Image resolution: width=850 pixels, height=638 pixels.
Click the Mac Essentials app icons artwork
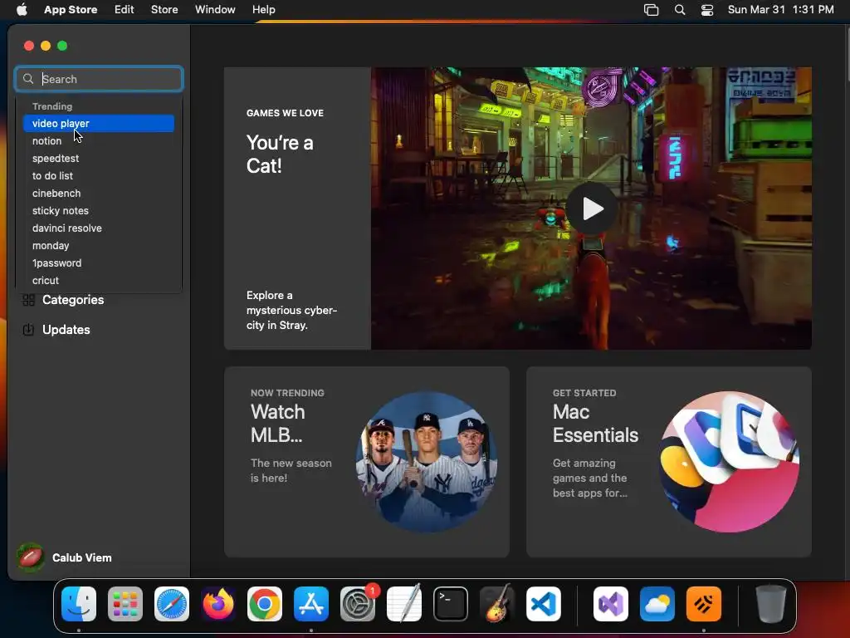[729, 462]
